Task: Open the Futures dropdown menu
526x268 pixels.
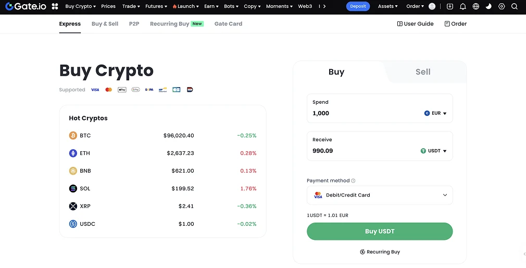Action: point(156,6)
